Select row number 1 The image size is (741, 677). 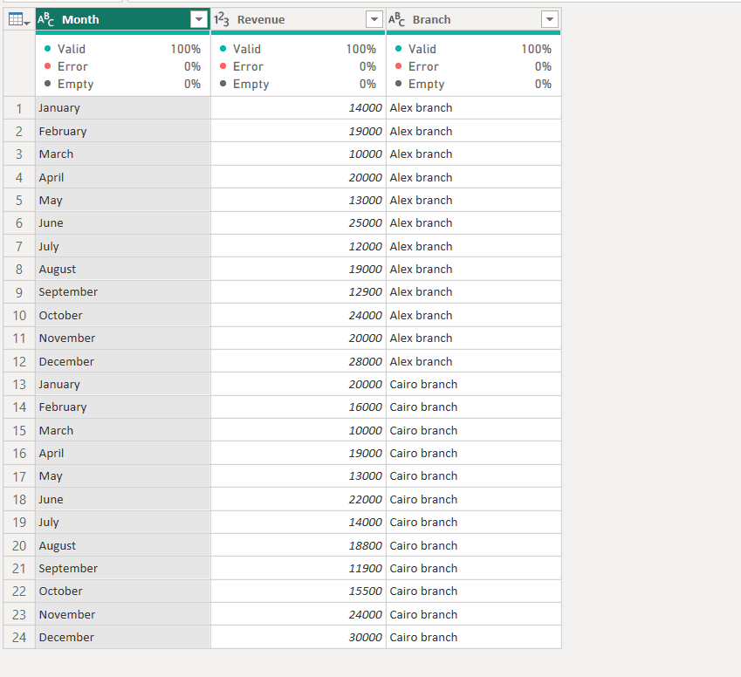pos(19,108)
